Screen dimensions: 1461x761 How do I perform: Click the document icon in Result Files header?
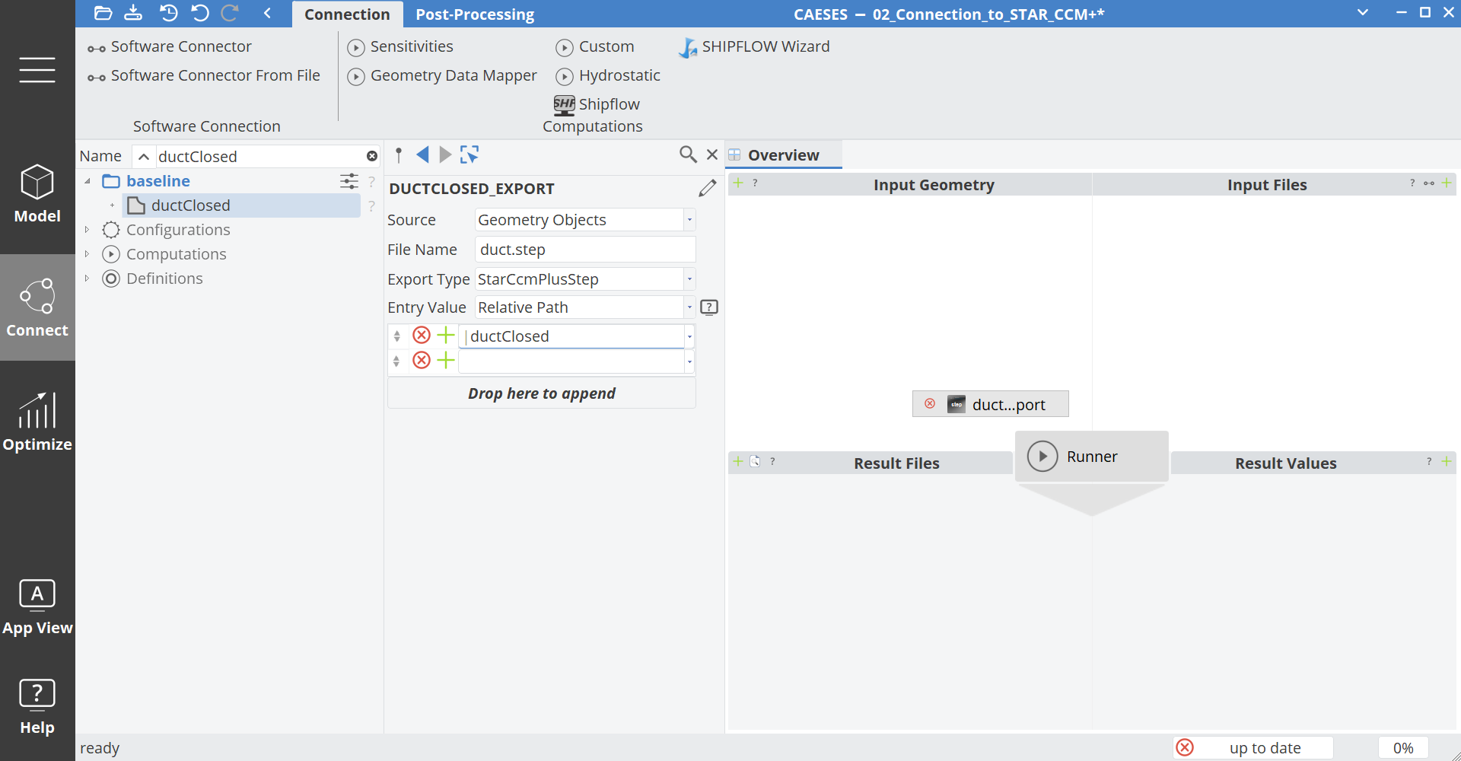(755, 462)
